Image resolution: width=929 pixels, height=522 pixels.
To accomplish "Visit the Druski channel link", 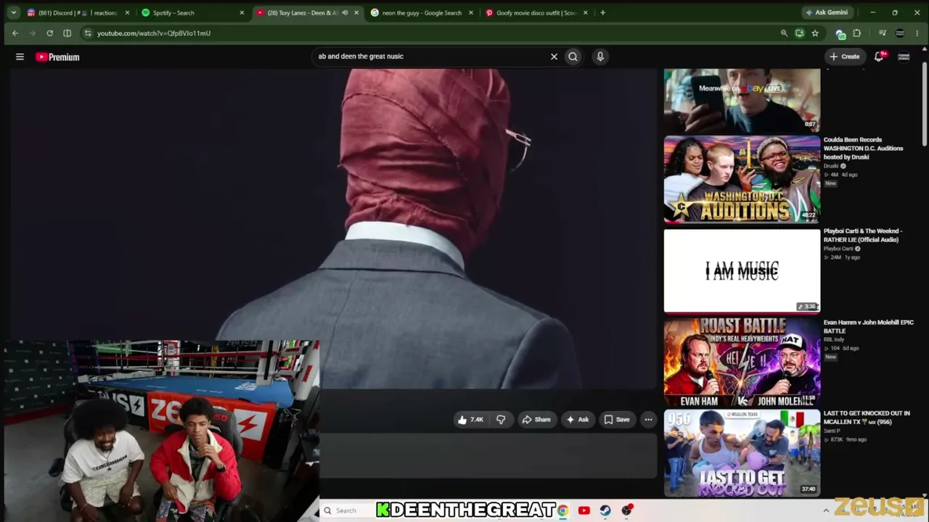I will 831,166.
